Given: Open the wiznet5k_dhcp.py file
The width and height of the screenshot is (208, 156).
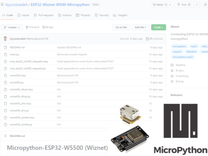Looking at the screenshot, I should point(20,96).
